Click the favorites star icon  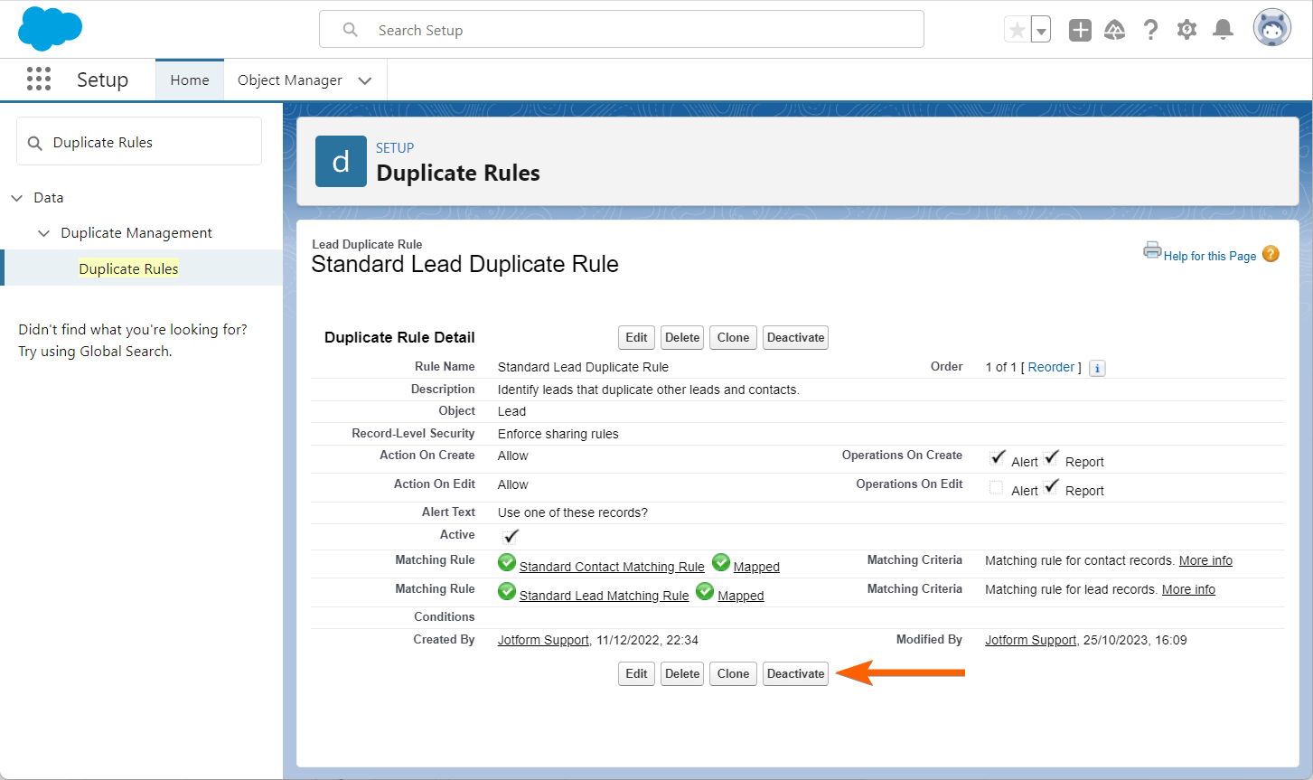pos(1017,31)
